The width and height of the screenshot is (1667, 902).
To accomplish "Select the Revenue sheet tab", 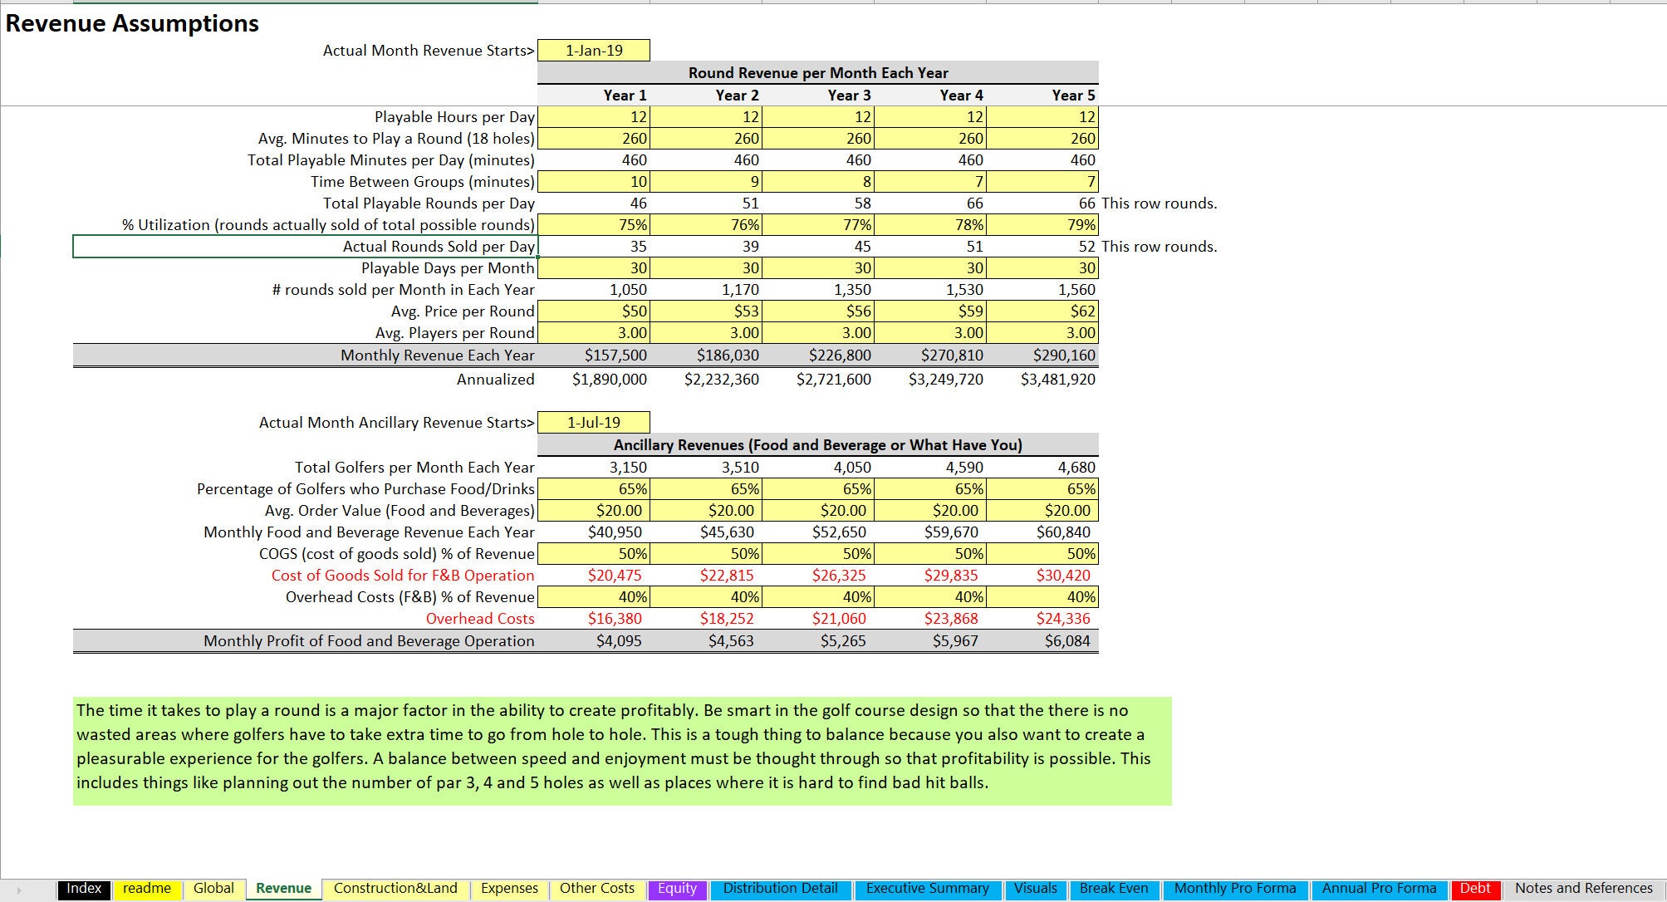I will (283, 888).
